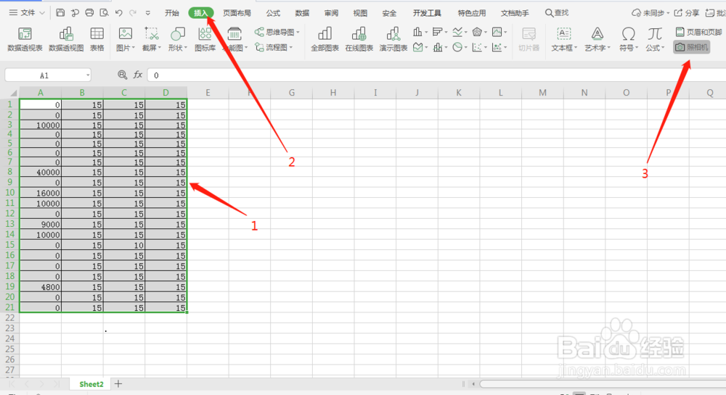Click the cell containing 40000
Viewport: 726px width, 395px height.
pyautogui.click(x=40, y=172)
